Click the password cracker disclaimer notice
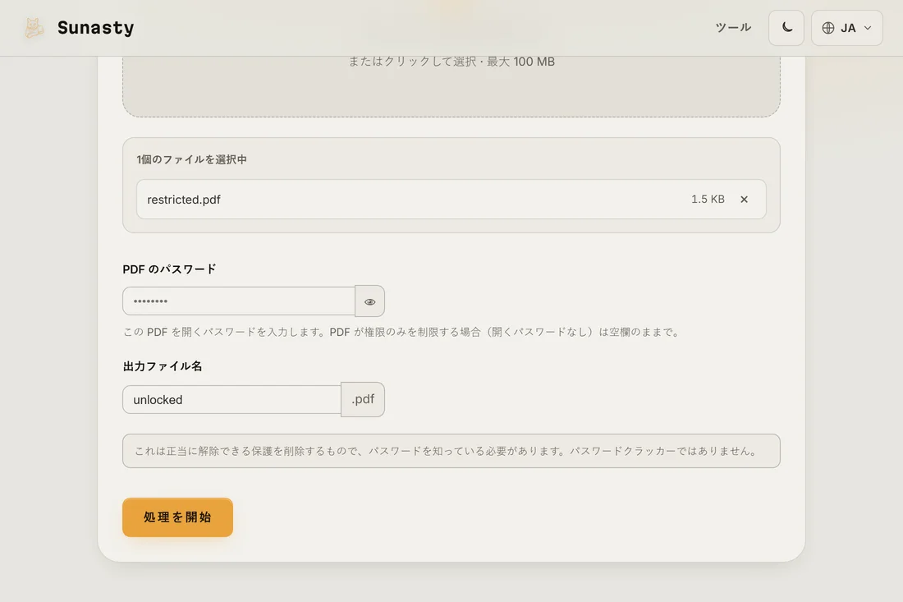The image size is (903, 602). point(451,451)
